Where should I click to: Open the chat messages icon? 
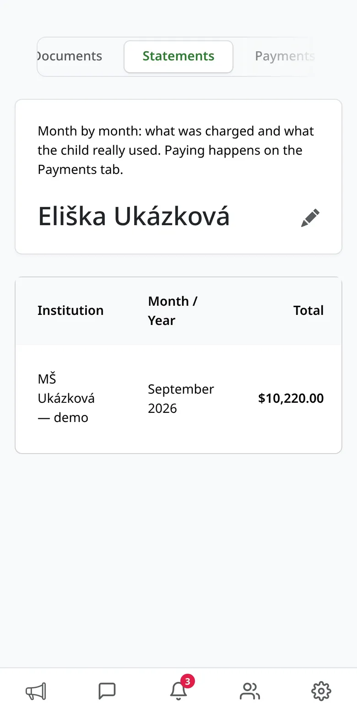(x=107, y=691)
